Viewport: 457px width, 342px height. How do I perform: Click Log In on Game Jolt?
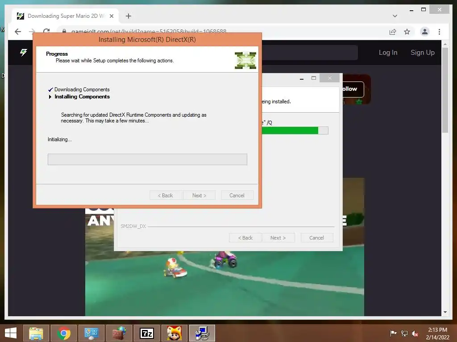click(x=388, y=53)
